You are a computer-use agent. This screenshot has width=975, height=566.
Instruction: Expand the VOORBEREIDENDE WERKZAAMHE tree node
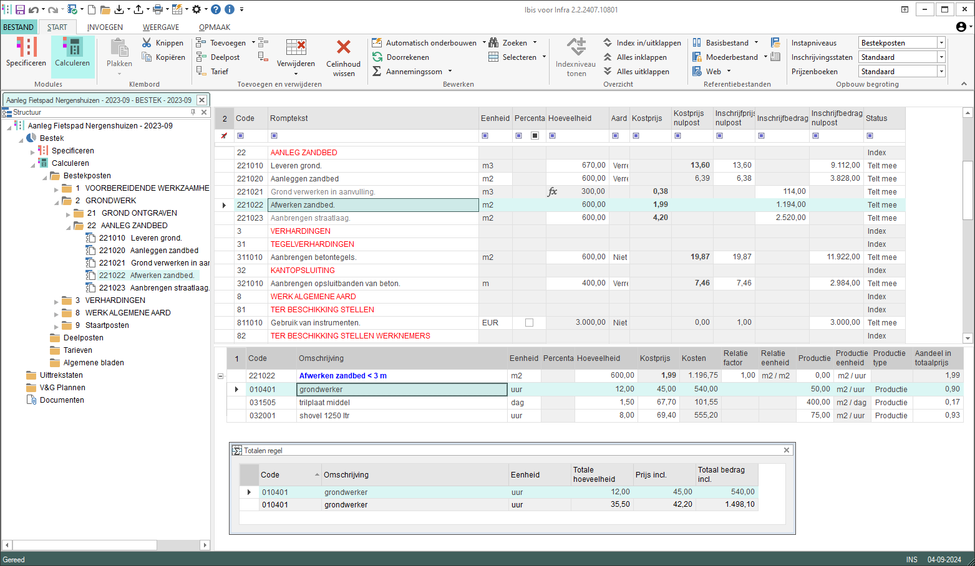[56, 188]
